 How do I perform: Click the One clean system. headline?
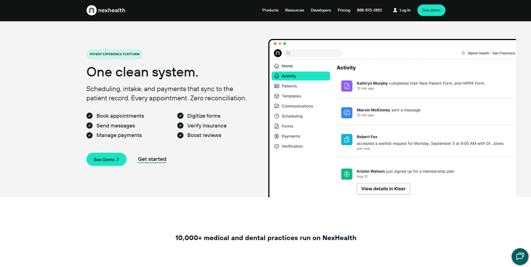click(142, 72)
